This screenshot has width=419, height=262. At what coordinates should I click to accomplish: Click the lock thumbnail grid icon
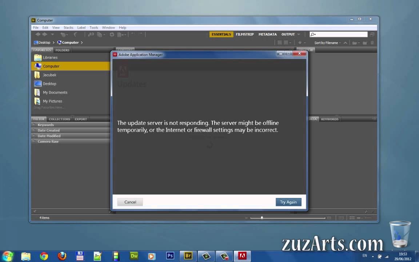tap(341, 218)
